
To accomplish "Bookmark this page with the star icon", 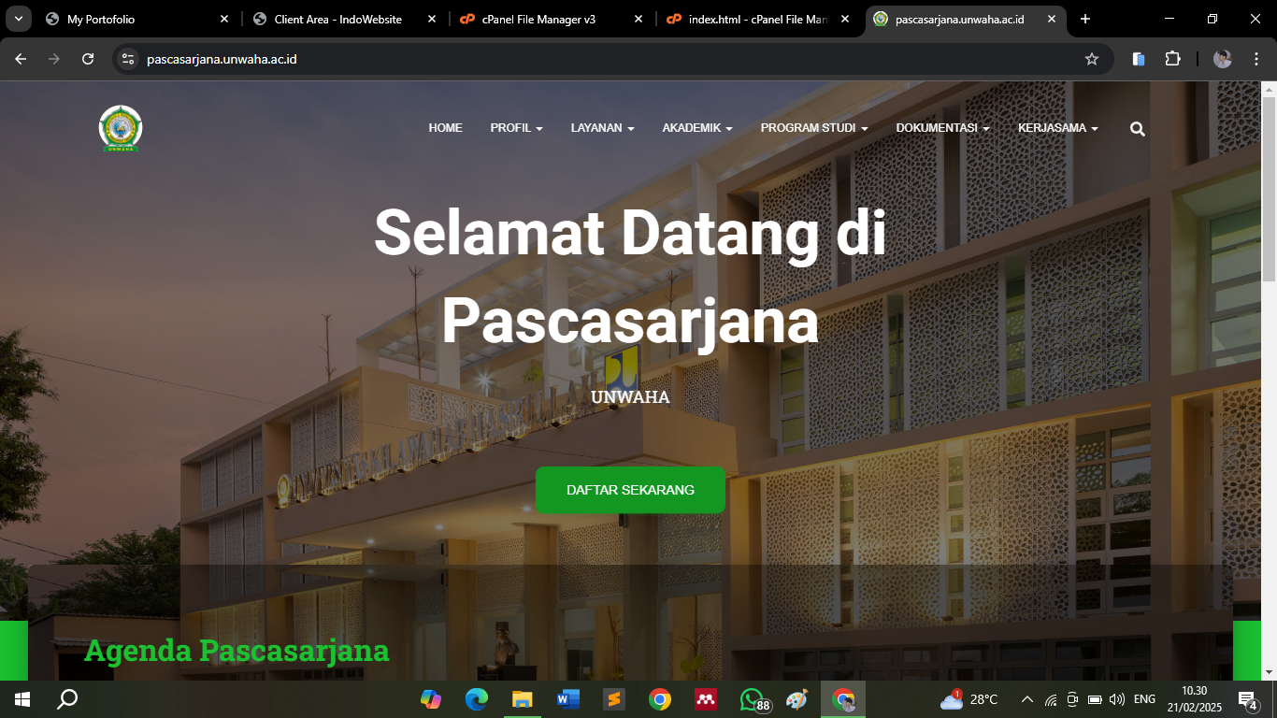I will [x=1091, y=59].
